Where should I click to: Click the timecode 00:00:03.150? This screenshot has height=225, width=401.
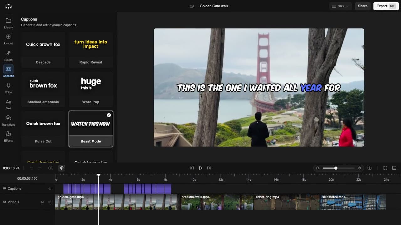pyautogui.click(x=27, y=179)
